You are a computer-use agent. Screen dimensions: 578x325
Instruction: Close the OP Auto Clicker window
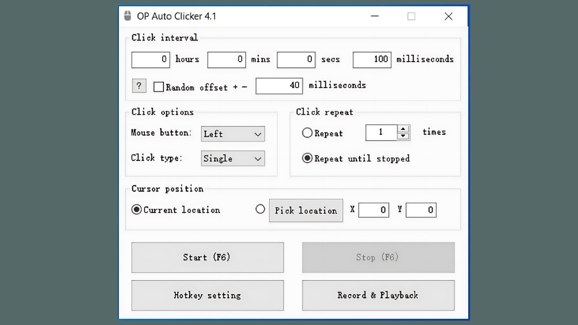(448, 16)
